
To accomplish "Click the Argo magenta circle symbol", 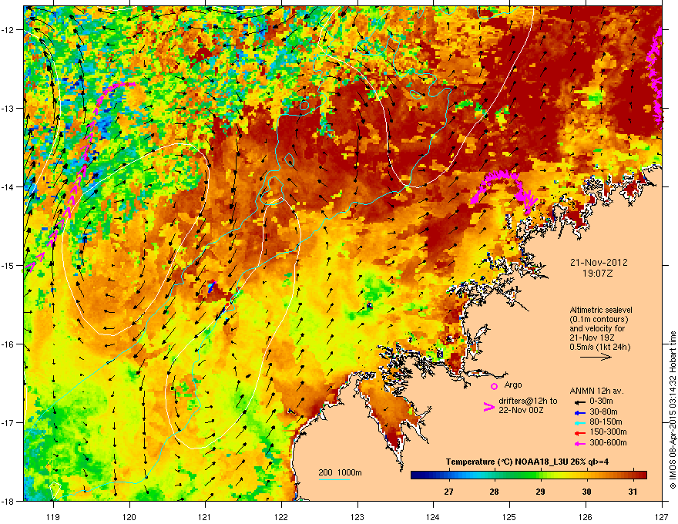I will 494,386.
